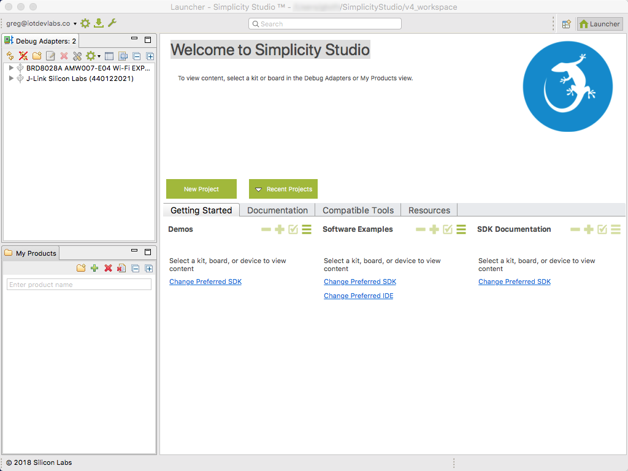The height and width of the screenshot is (471, 628).
Task: Click the device configuration gear in Debug Adapters
Action: [90, 56]
